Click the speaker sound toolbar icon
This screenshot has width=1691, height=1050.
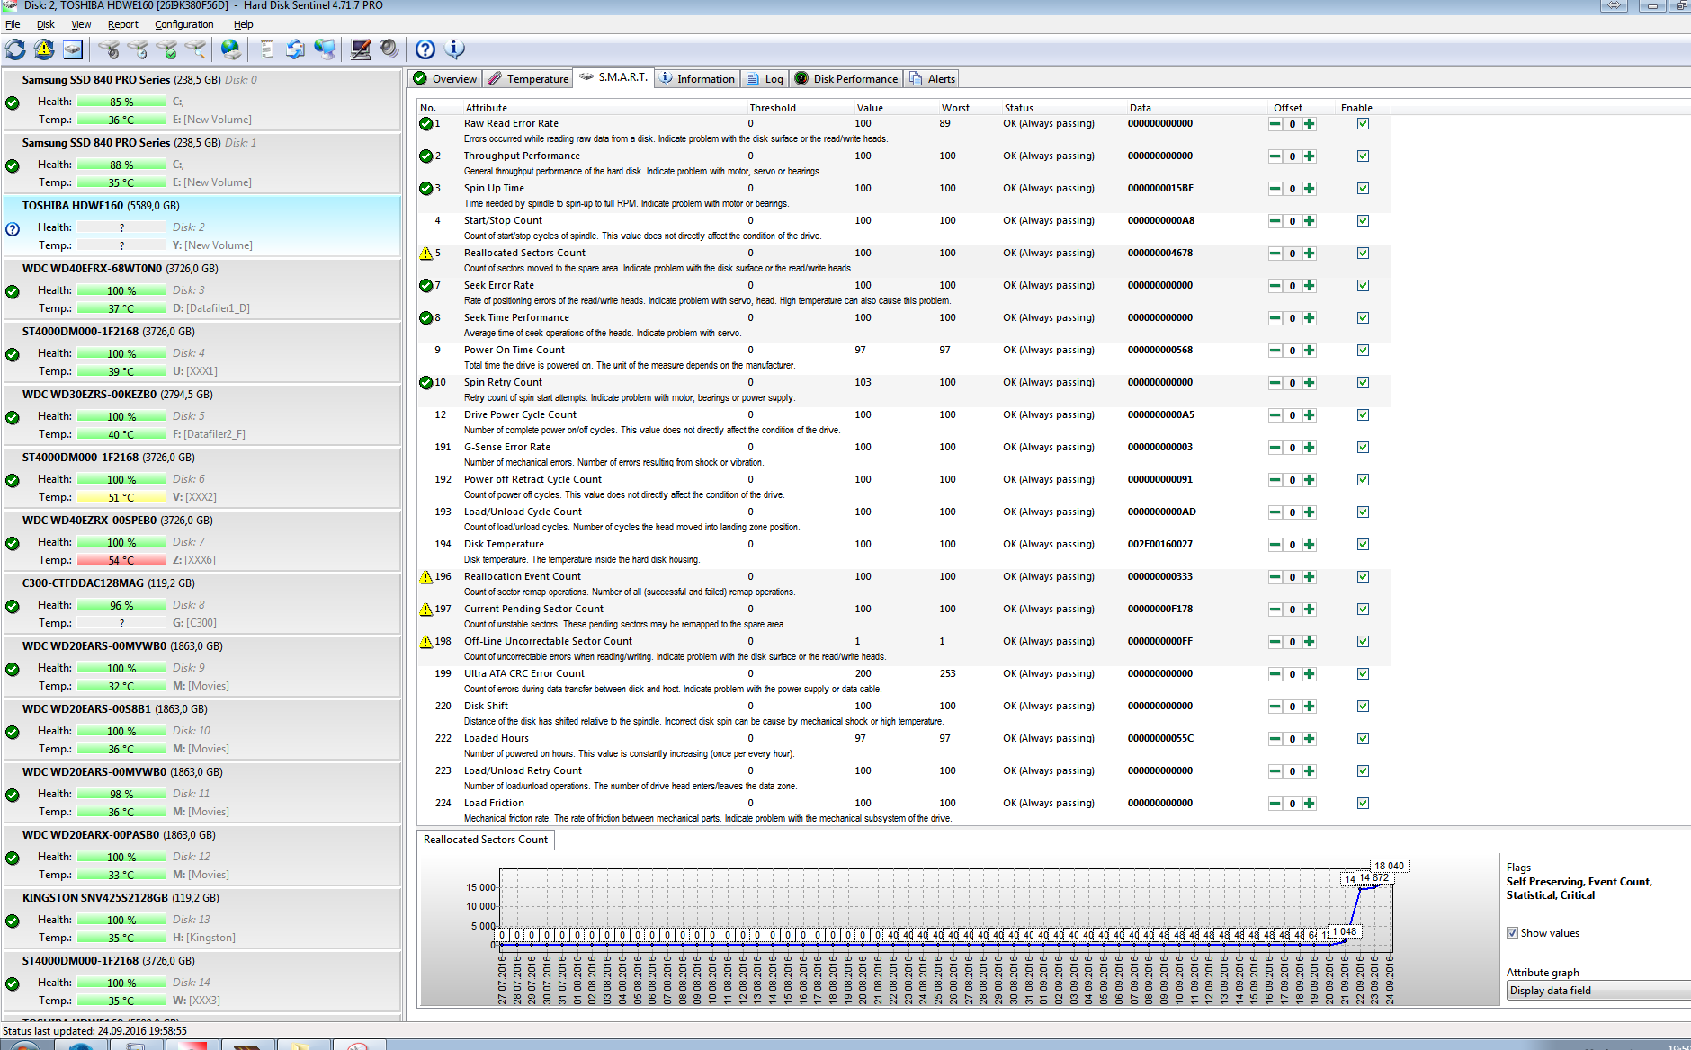[x=389, y=49]
